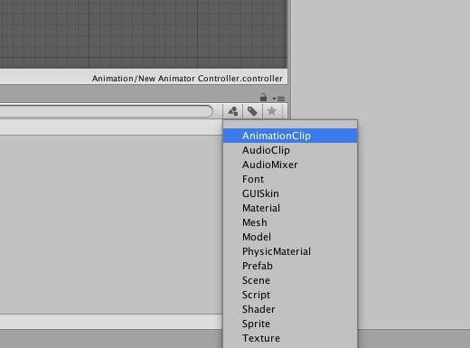Screen dimensions: 470x348
Task: Select AudioClip from the type list
Action: tap(290, 150)
